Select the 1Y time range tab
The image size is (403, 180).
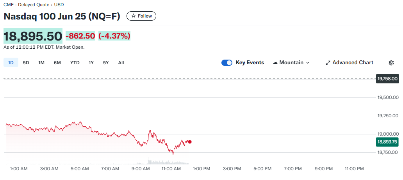91,63
